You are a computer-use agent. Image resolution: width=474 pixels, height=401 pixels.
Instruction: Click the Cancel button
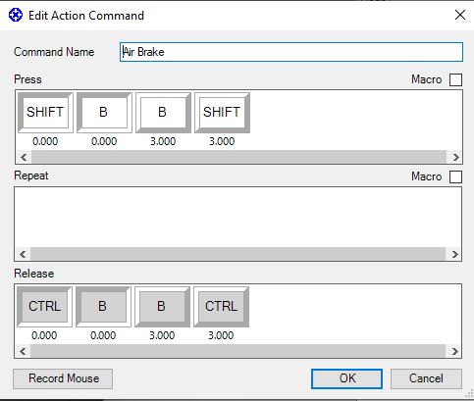pyautogui.click(x=426, y=378)
